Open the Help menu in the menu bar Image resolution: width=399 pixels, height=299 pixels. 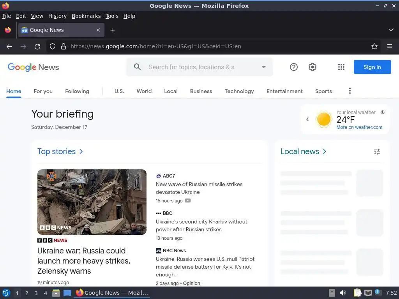pyautogui.click(x=129, y=16)
